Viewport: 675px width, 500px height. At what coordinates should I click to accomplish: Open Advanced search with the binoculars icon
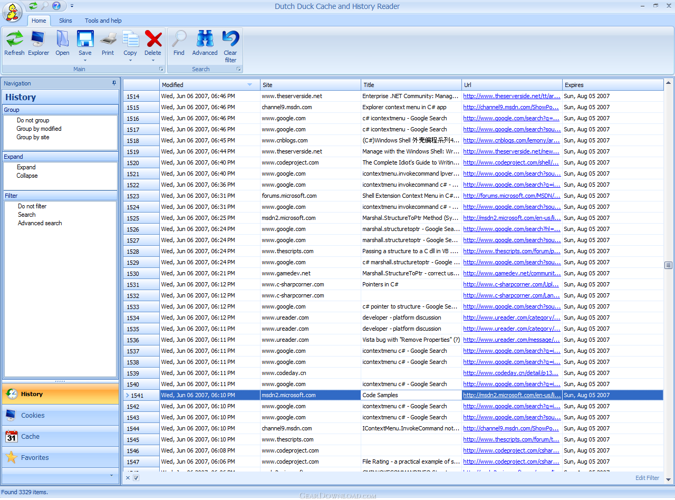point(205,39)
